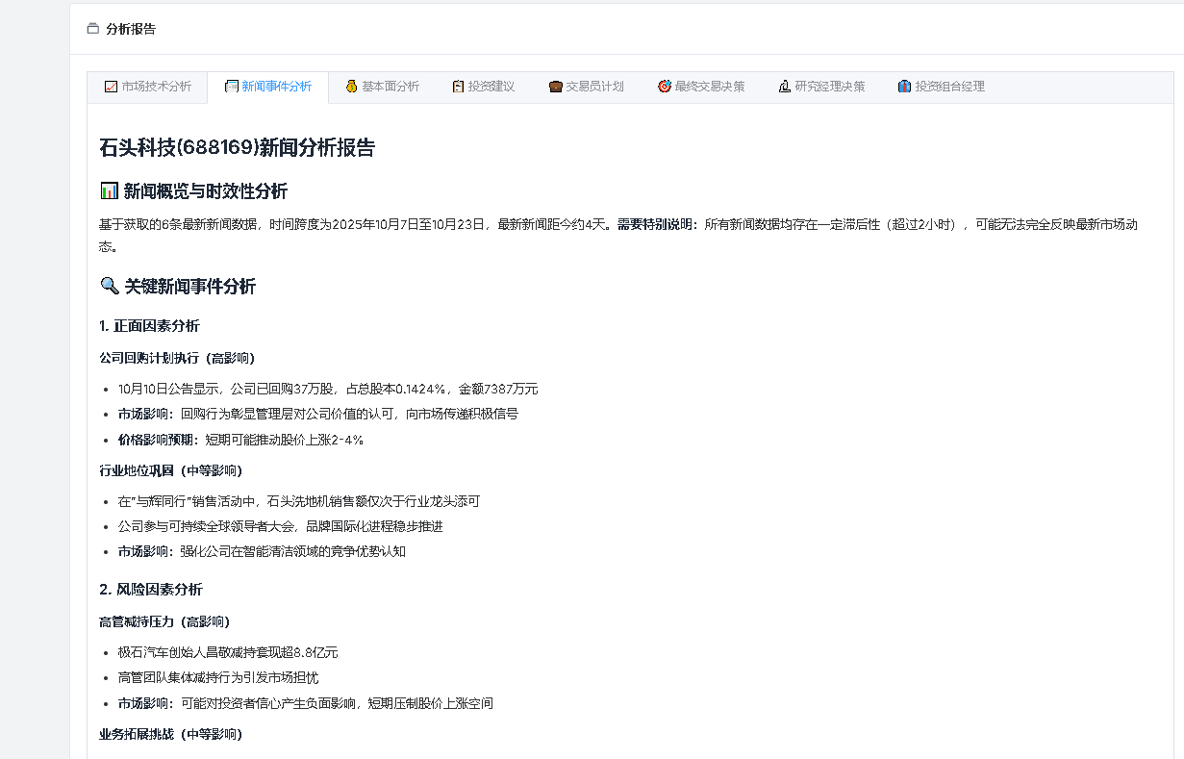
Task: Click the magnifier emoji before 关键新闻事件分析
Action: pos(109,286)
